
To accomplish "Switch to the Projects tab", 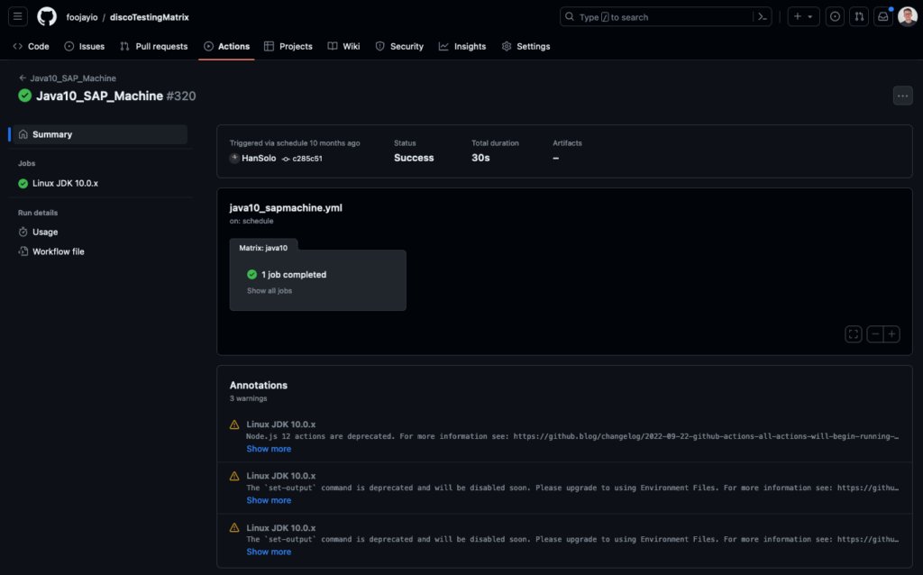I will point(288,46).
